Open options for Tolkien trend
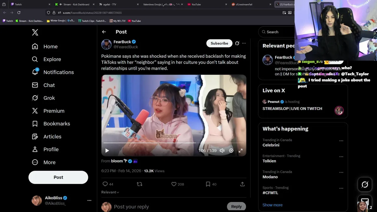The height and width of the screenshot is (212, 377). pos(341,157)
